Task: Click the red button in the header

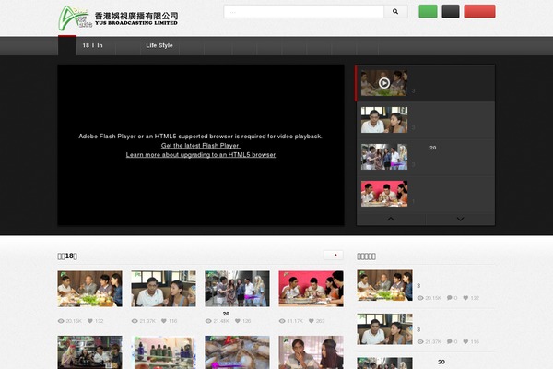Action: click(x=479, y=11)
